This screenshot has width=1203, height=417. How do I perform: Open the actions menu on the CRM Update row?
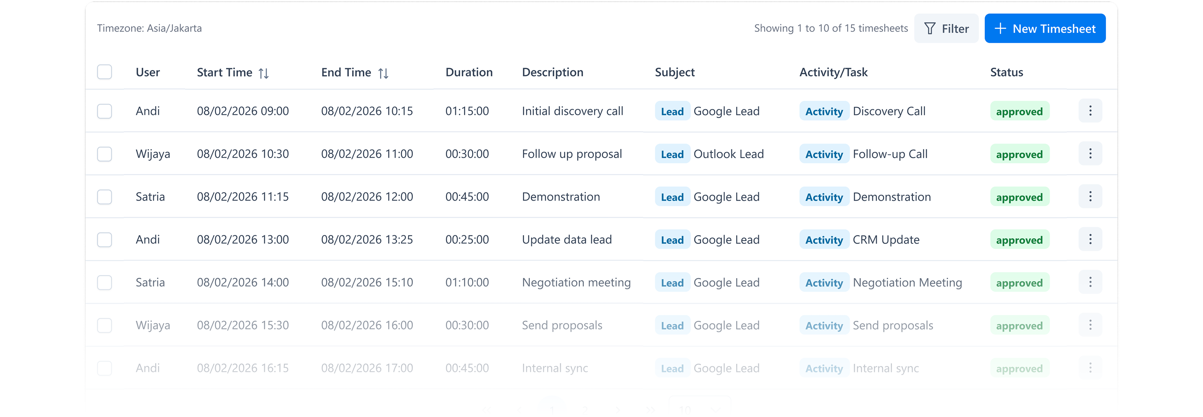1091,239
